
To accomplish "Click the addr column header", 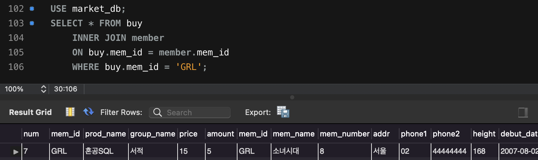I will [x=385, y=134].
